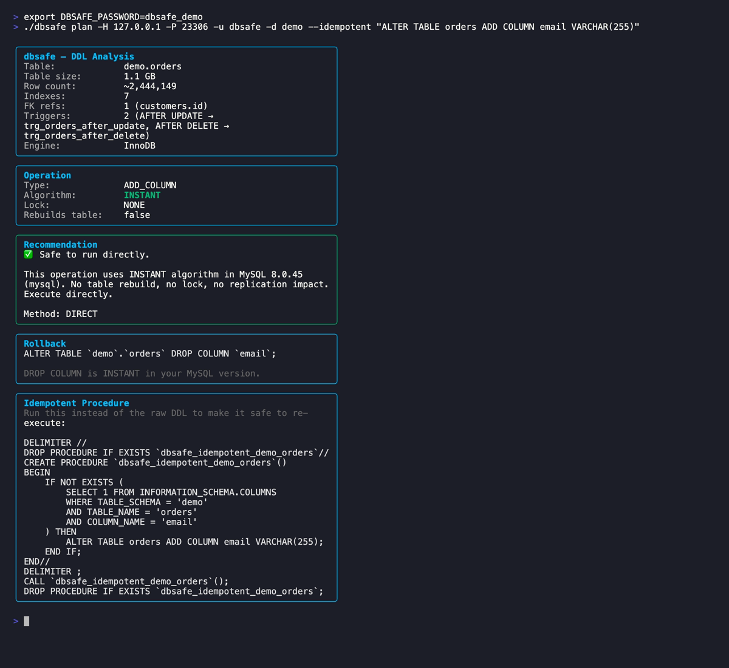Click 'SELECT 1 FROM INFORMATION_SCHEMA.COLUMNS' line
Image resolution: width=729 pixels, height=668 pixels.
[x=171, y=492]
